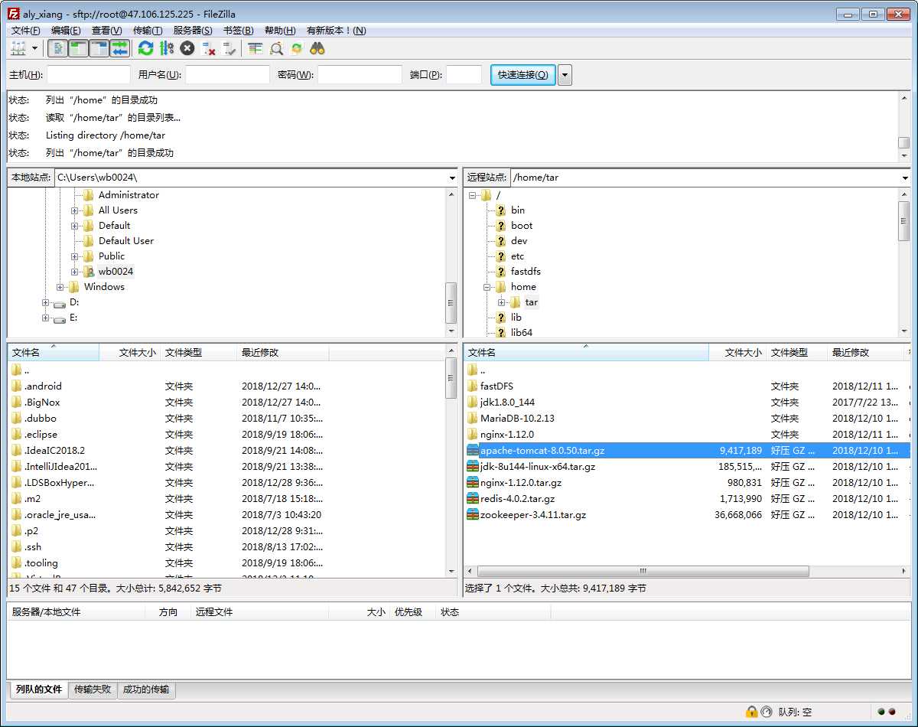Focus the 用户名 username field
Viewport: 918px width, 727px height.
click(x=227, y=75)
